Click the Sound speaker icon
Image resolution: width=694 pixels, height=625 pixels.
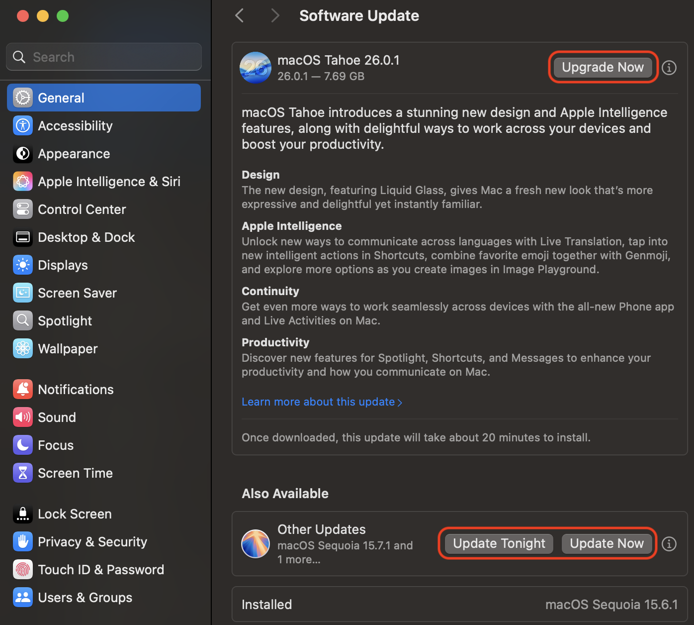[23, 417]
